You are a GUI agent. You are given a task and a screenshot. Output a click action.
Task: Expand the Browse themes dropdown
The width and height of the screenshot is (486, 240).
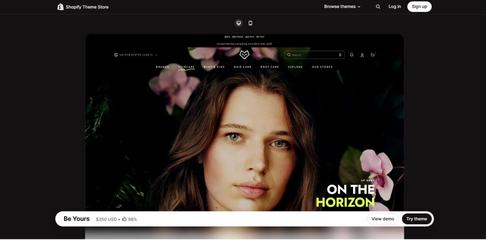(342, 7)
